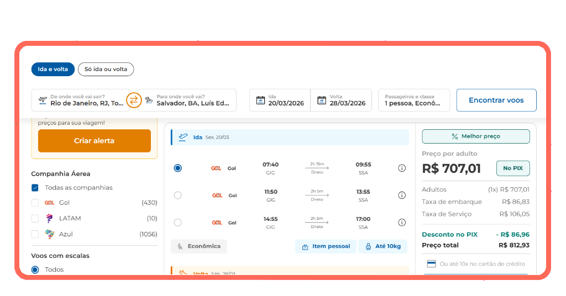This screenshot has height=296, width=566.
Task: Switch to Ida e volta trip type
Action: tap(53, 69)
